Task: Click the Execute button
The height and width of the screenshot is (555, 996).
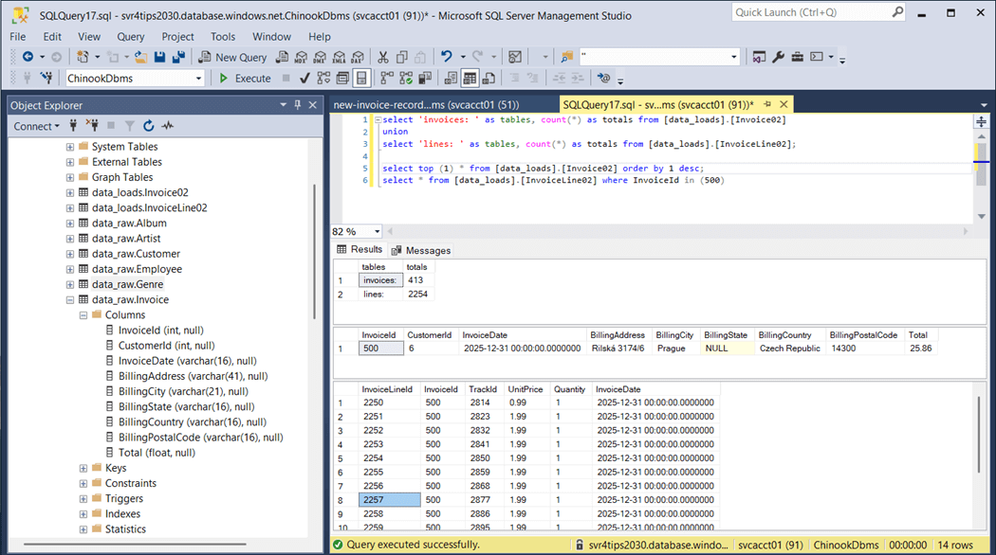Action: [x=245, y=79]
